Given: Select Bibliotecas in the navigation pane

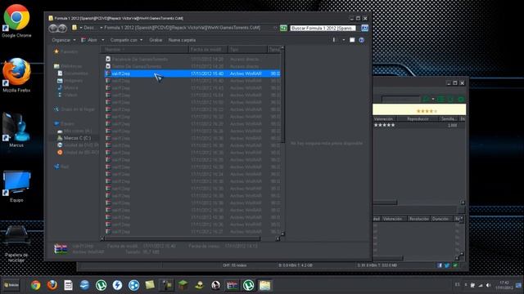Looking at the screenshot, I should click(x=68, y=66).
